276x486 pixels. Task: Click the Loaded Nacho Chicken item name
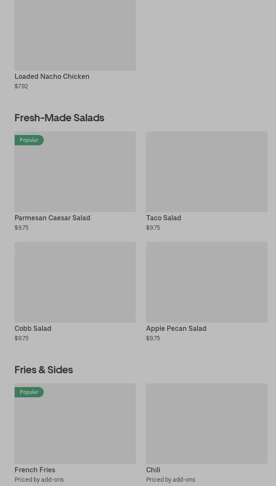coord(52,76)
